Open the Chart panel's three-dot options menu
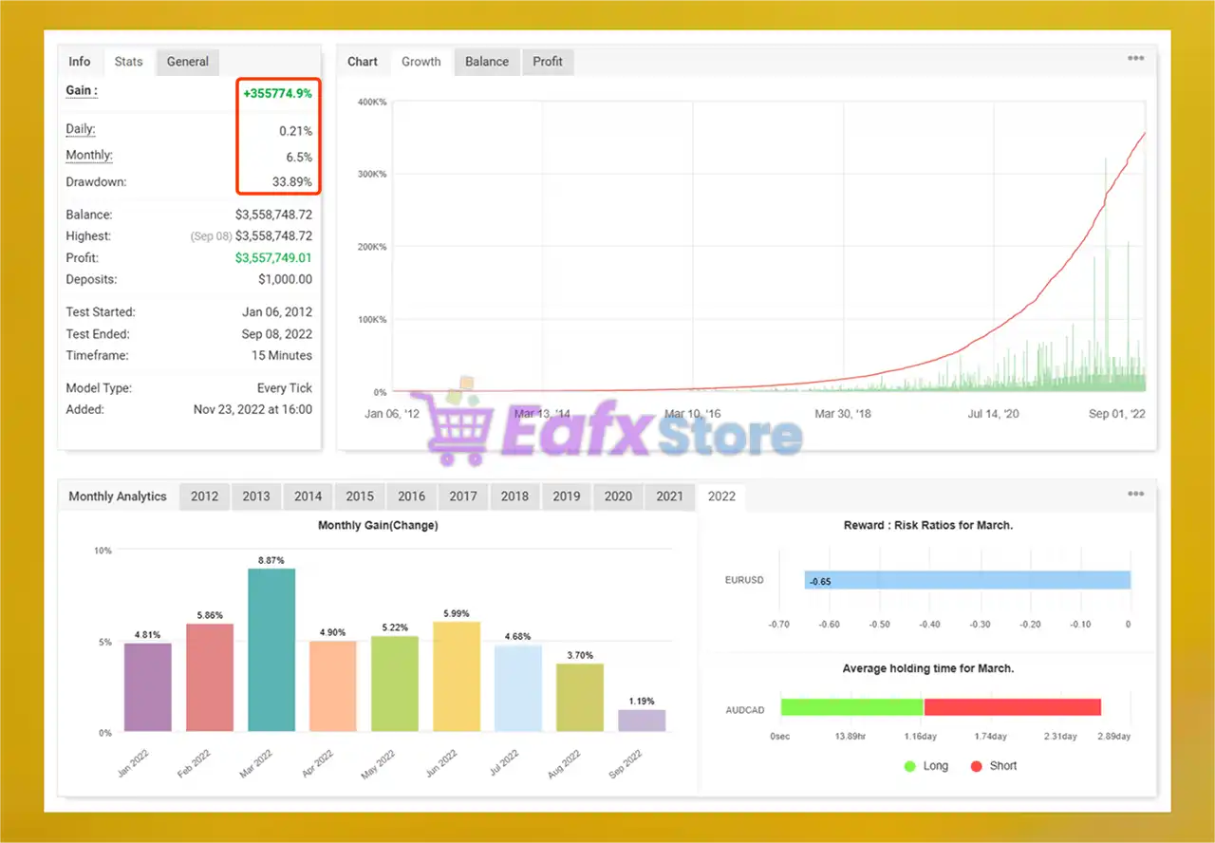The image size is (1215, 843). (x=1135, y=58)
